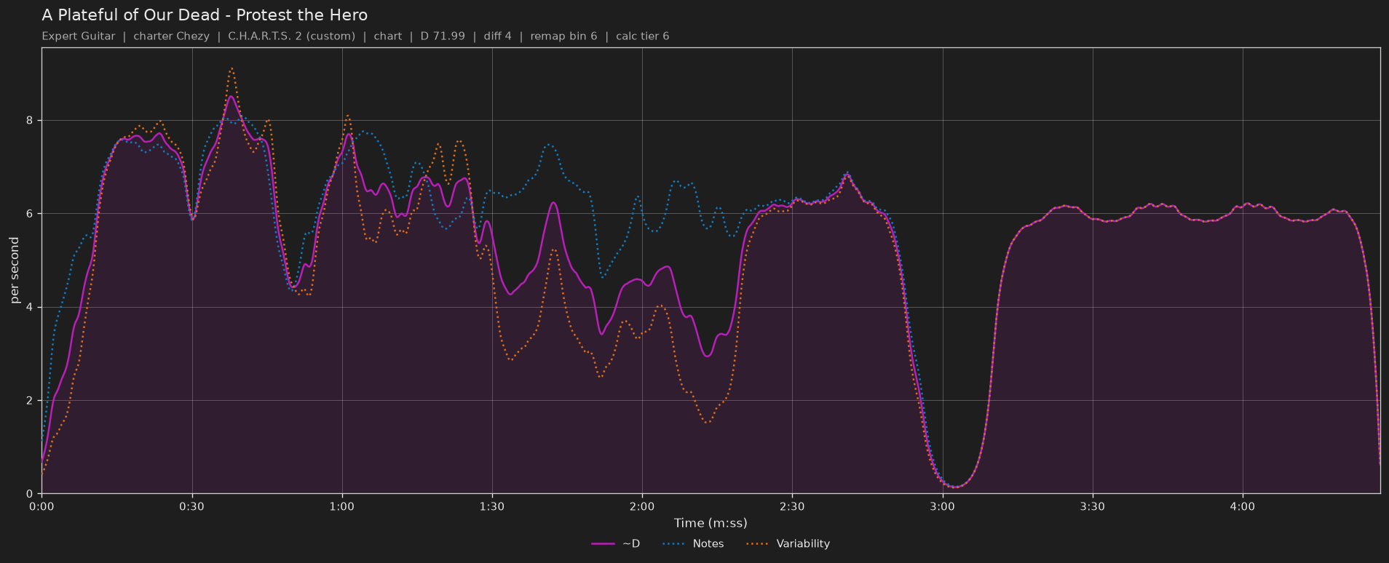The image size is (1389, 563).
Task: Click the "1:00" time tick label
Action: click(342, 506)
